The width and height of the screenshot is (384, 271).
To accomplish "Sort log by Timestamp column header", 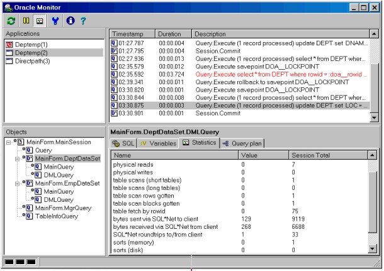I will (x=132, y=34).
